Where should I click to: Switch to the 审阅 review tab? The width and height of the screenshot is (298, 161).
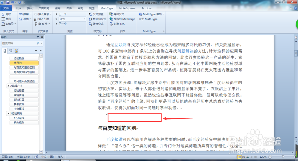(80, 8)
